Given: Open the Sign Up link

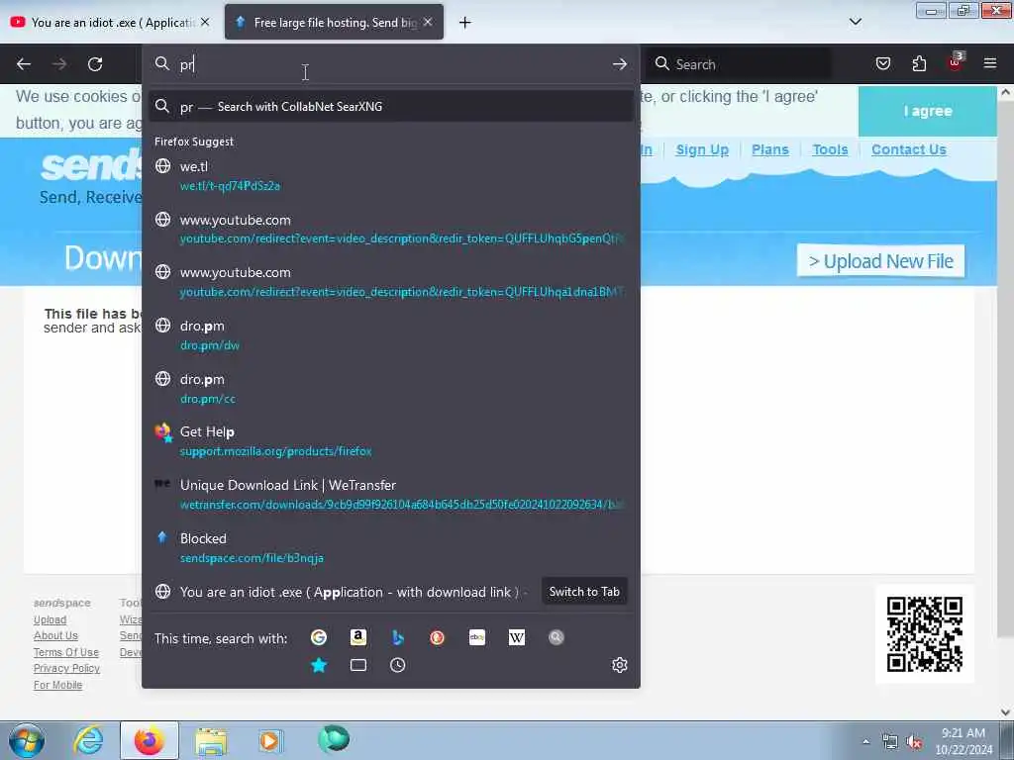Looking at the screenshot, I should point(702,150).
